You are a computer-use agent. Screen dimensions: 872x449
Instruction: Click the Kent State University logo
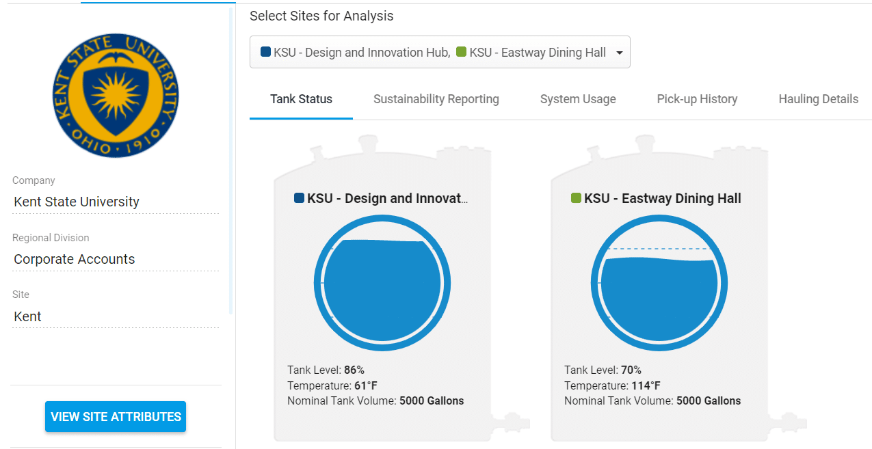click(116, 94)
